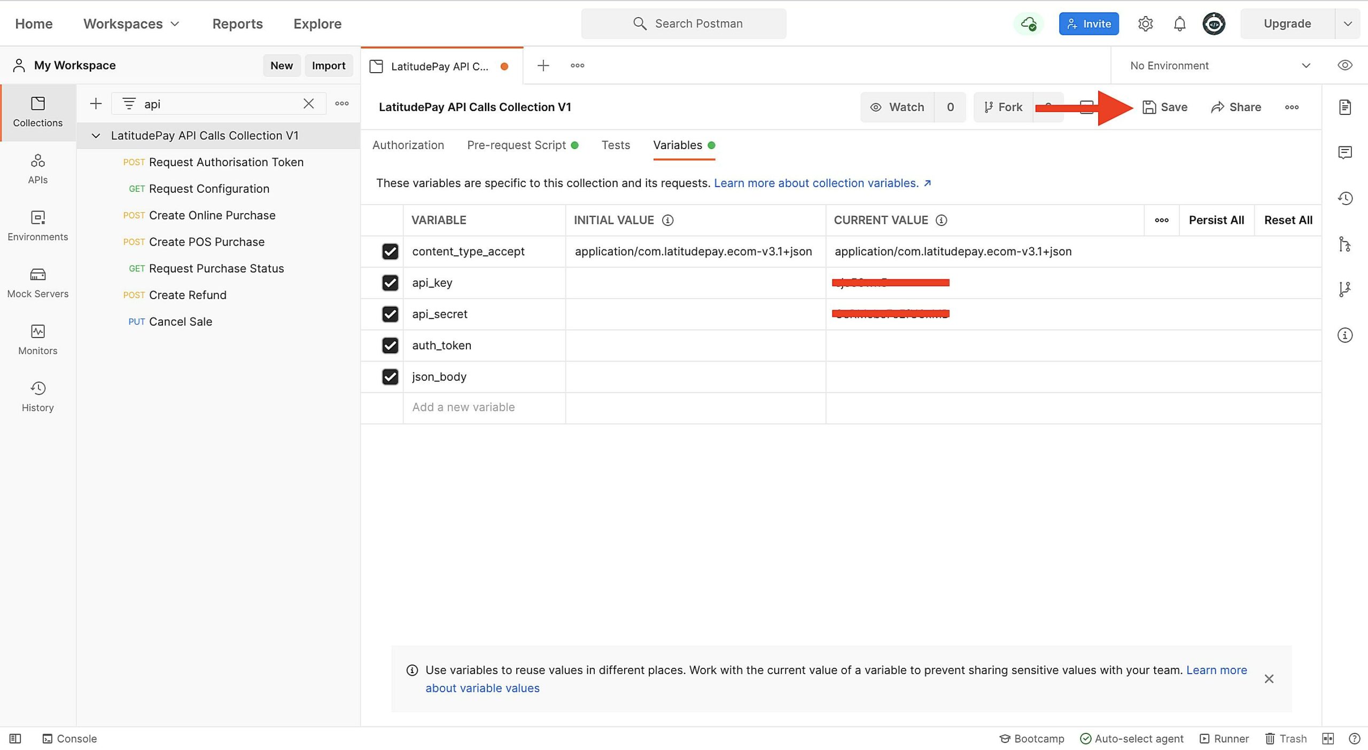Open settings via the gear icon
This screenshot has width=1368, height=750.
pyautogui.click(x=1145, y=24)
